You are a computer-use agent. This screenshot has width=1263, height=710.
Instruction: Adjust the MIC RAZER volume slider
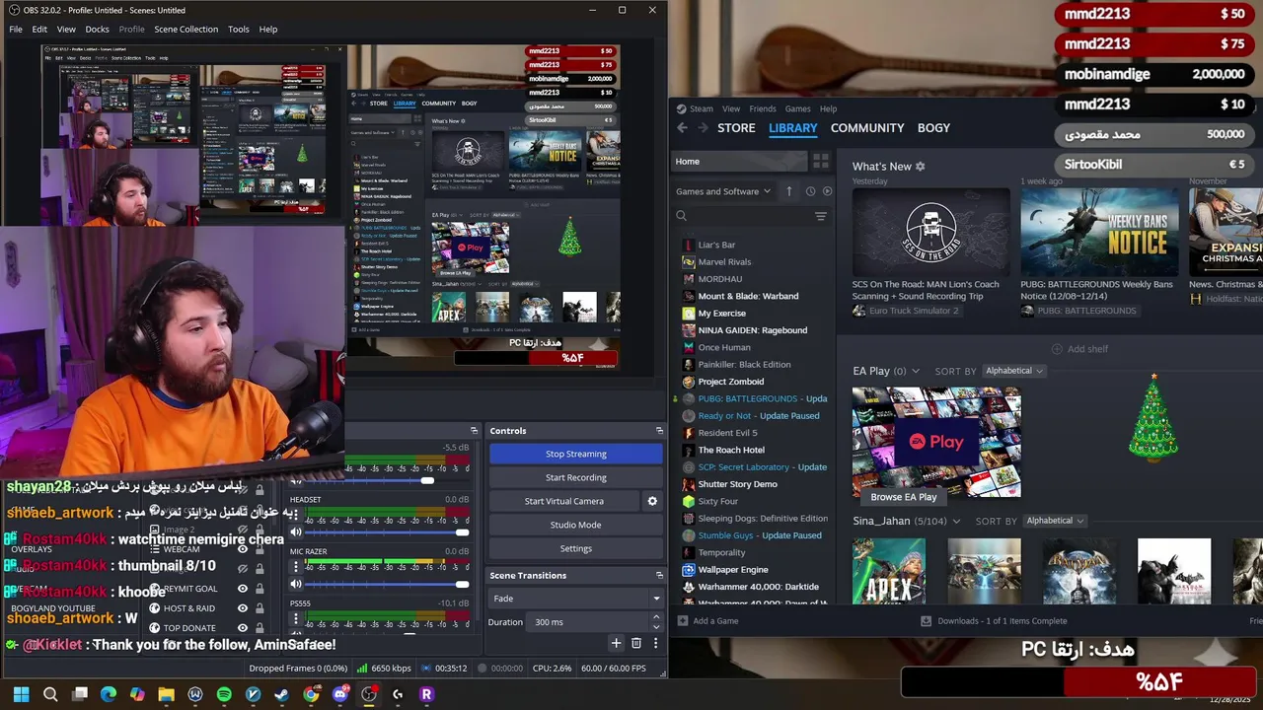386,585
